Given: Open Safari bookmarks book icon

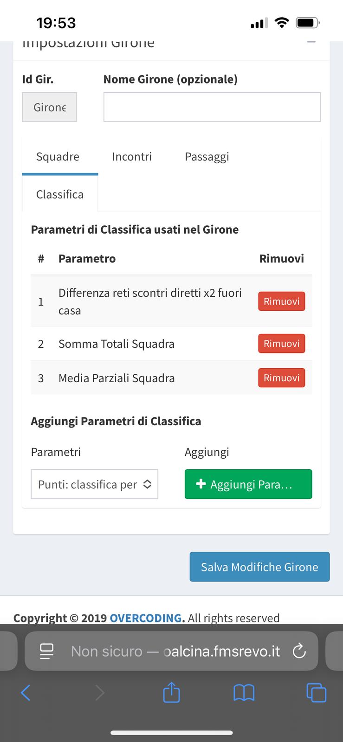Looking at the screenshot, I should (x=244, y=693).
